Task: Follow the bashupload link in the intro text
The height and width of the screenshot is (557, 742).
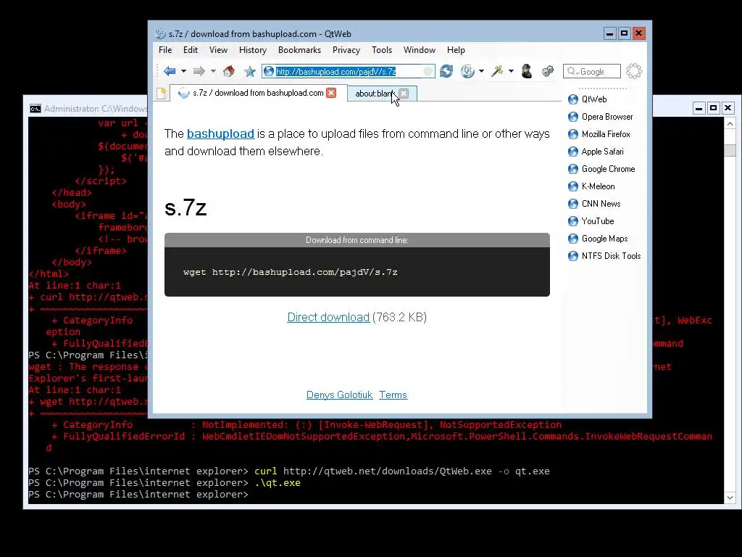Action: (x=220, y=133)
